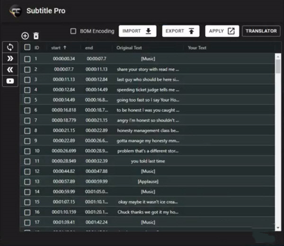Open the YouTube video icon in sidebar
This screenshot has width=284, height=246.
(x=10, y=81)
